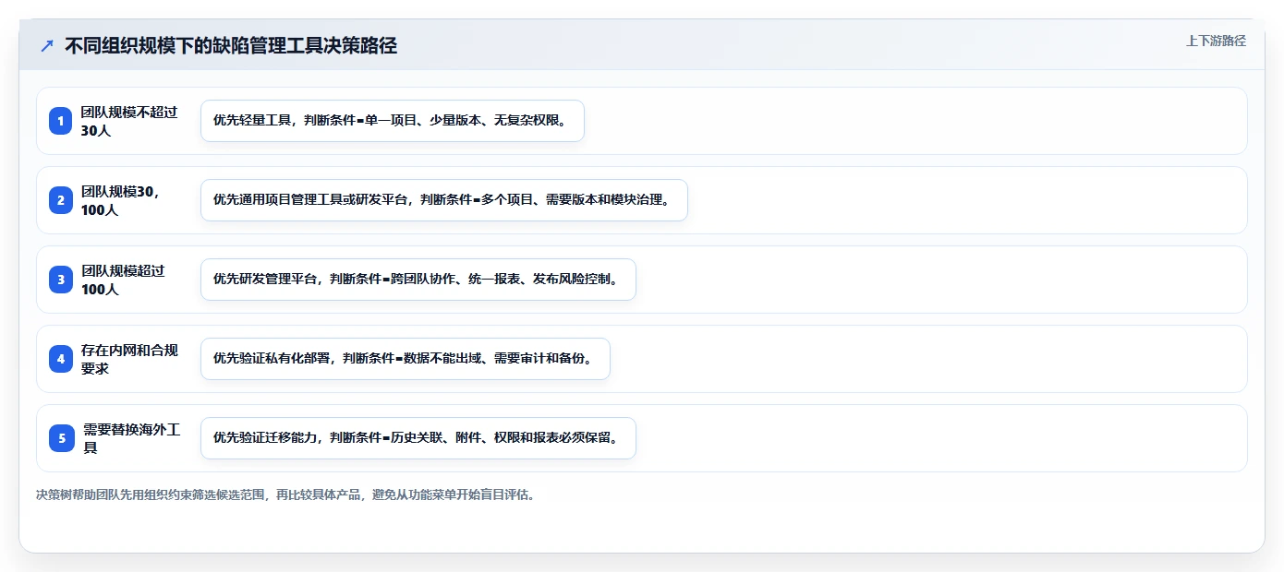Screen dimensions: 1284x572
Task: Click the 团队规模不超过30人 label
Action: click(x=129, y=121)
